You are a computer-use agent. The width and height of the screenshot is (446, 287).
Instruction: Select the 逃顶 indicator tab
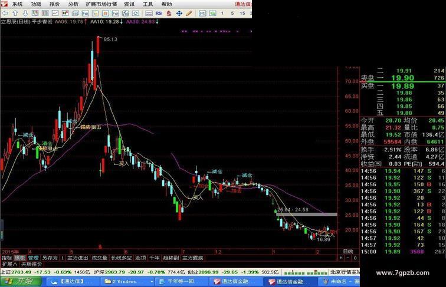click(140, 258)
